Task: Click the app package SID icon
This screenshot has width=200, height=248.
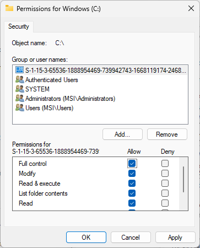Action: 20,70
